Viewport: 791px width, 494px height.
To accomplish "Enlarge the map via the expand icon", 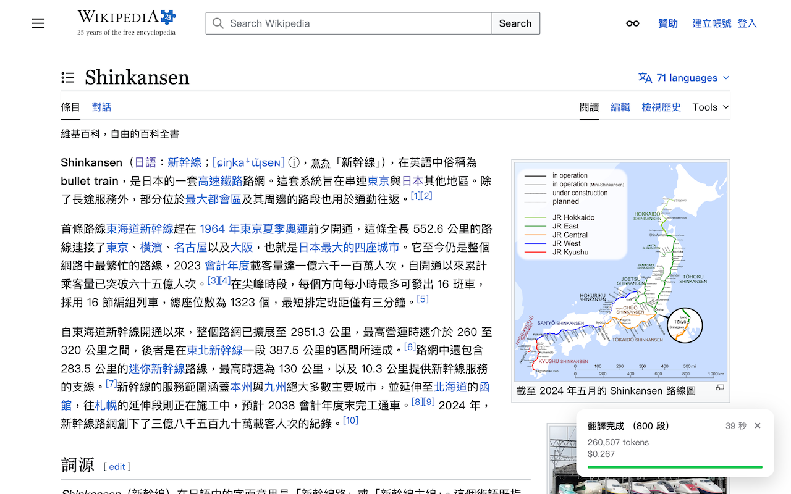I will 720,388.
